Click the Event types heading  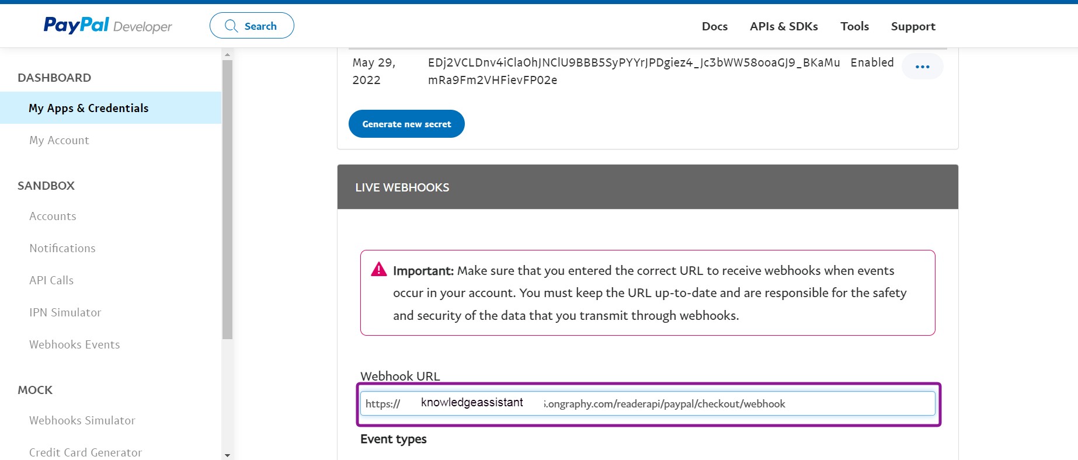tap(394, 439)
